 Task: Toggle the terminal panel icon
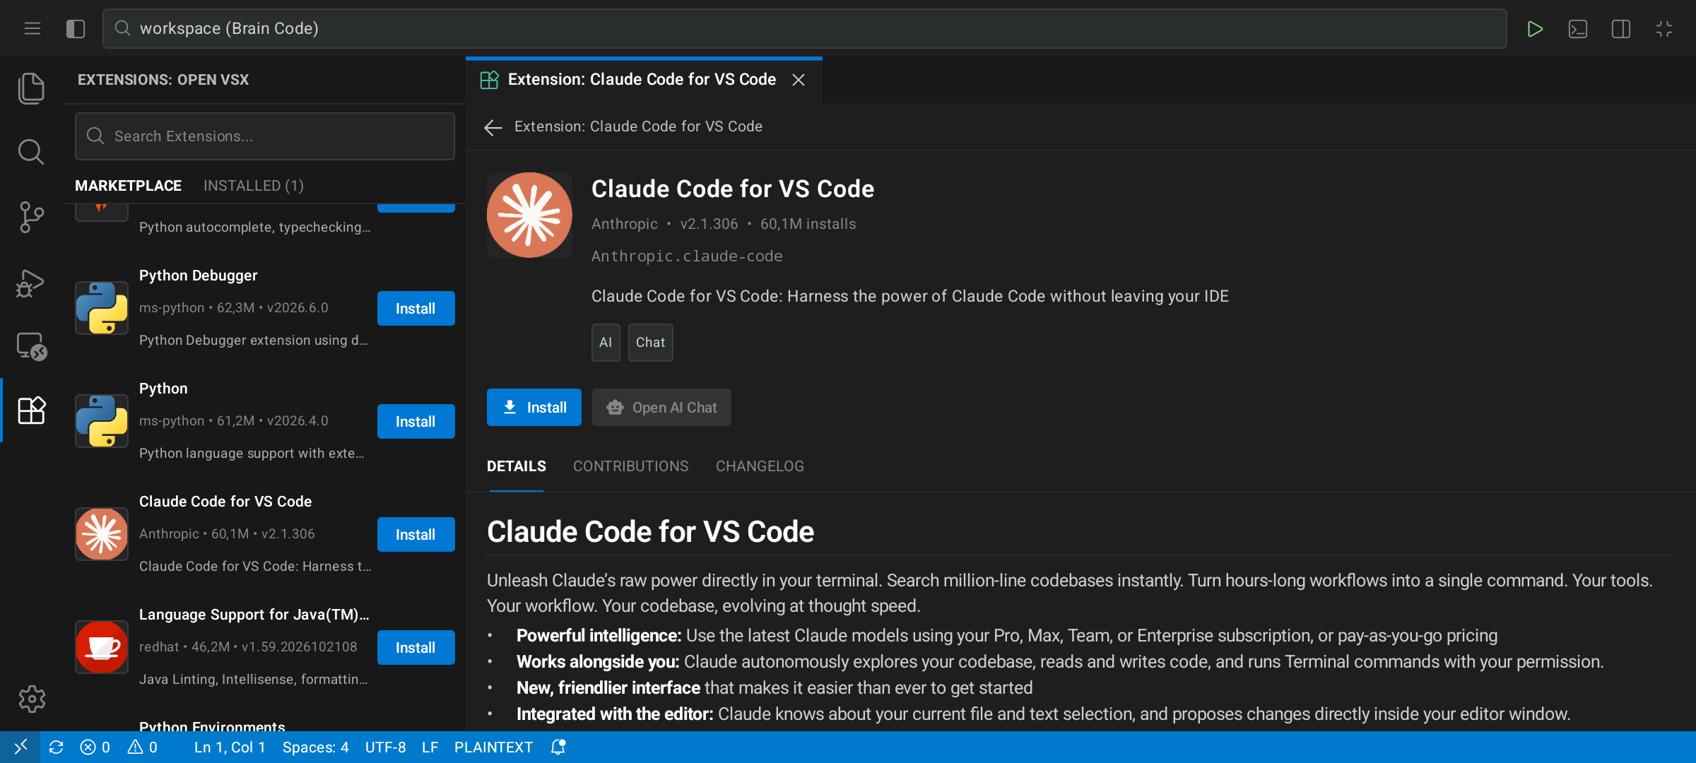pyautogui.click(x=1577, y=29)
